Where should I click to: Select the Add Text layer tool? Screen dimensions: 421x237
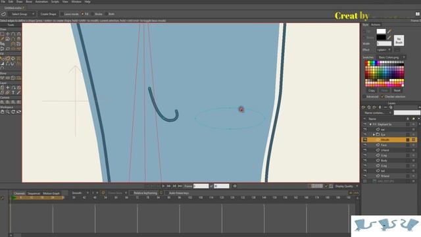click(13, 92)
